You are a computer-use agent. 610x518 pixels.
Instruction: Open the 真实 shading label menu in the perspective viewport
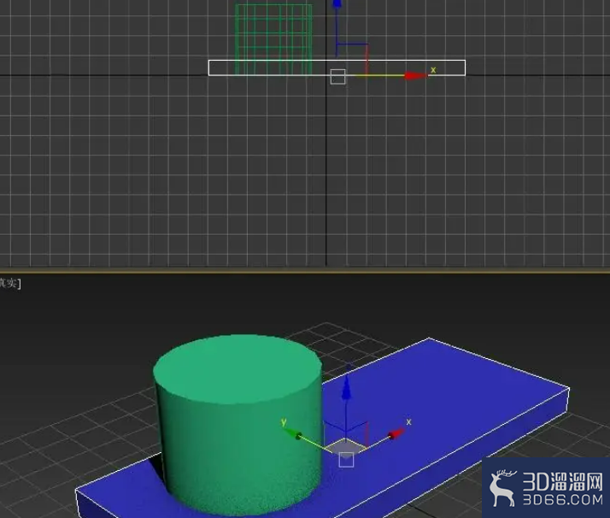pyautogui.click(x=9, y=283)
